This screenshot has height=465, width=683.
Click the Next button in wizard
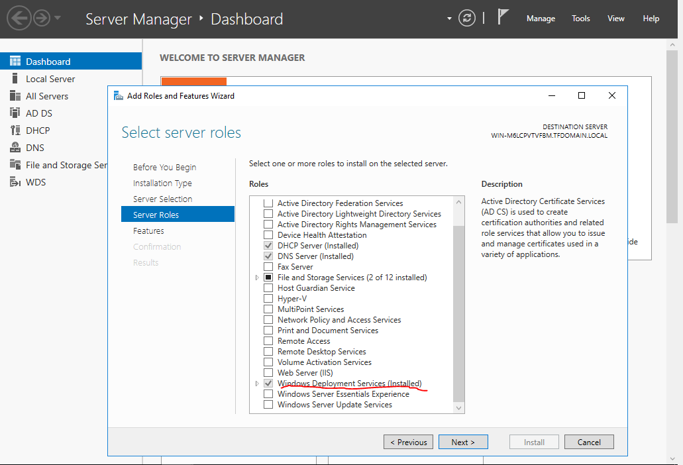(463, 442)
